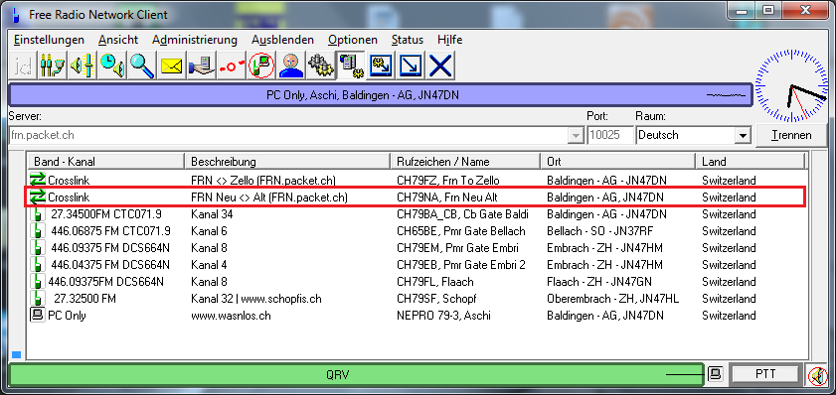Click 'Bellach - SO - JN37RF' location cell
836x395 pixels.
[599, 231]
